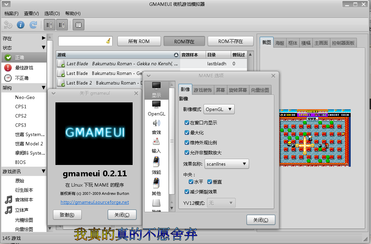This screenshot has height=244, width=371.
Task: Click the greyed-out gears icon in the toolbar
Action: (x=8, y=25)
